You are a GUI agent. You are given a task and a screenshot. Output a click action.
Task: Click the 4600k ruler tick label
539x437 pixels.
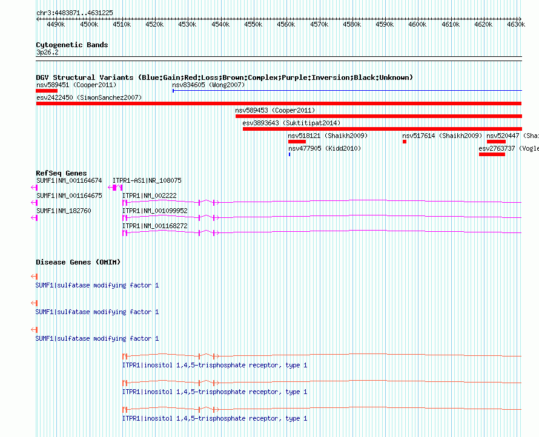click(x=417, y=24)
